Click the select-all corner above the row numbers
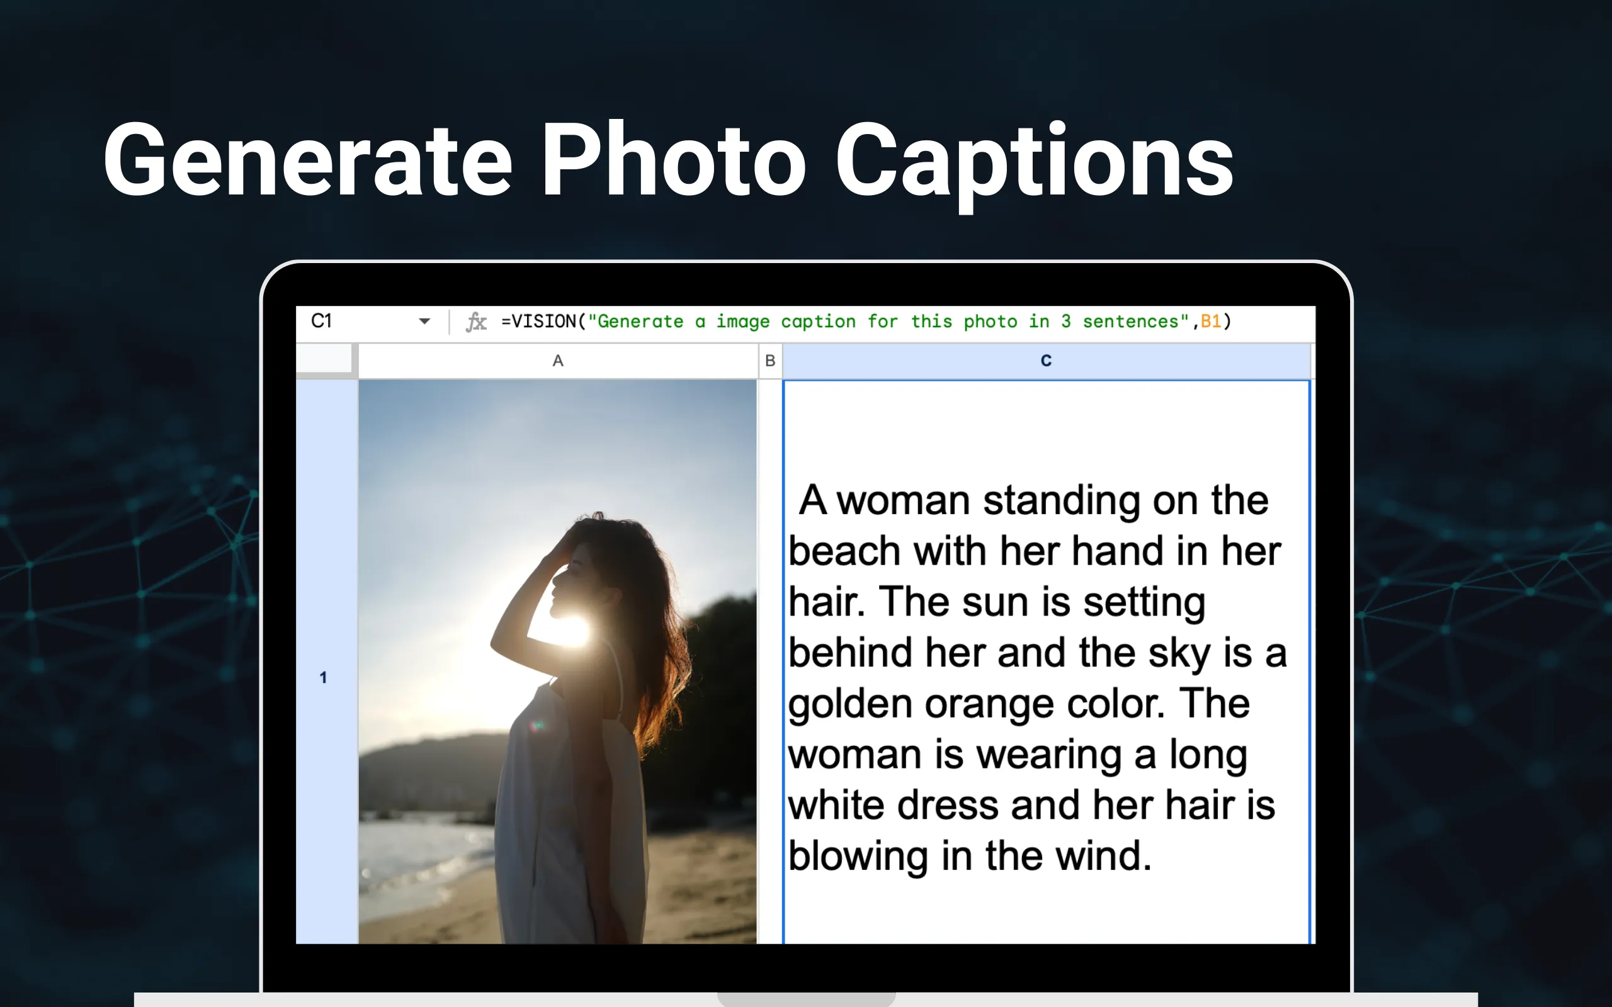 click(x=324, y=360)
